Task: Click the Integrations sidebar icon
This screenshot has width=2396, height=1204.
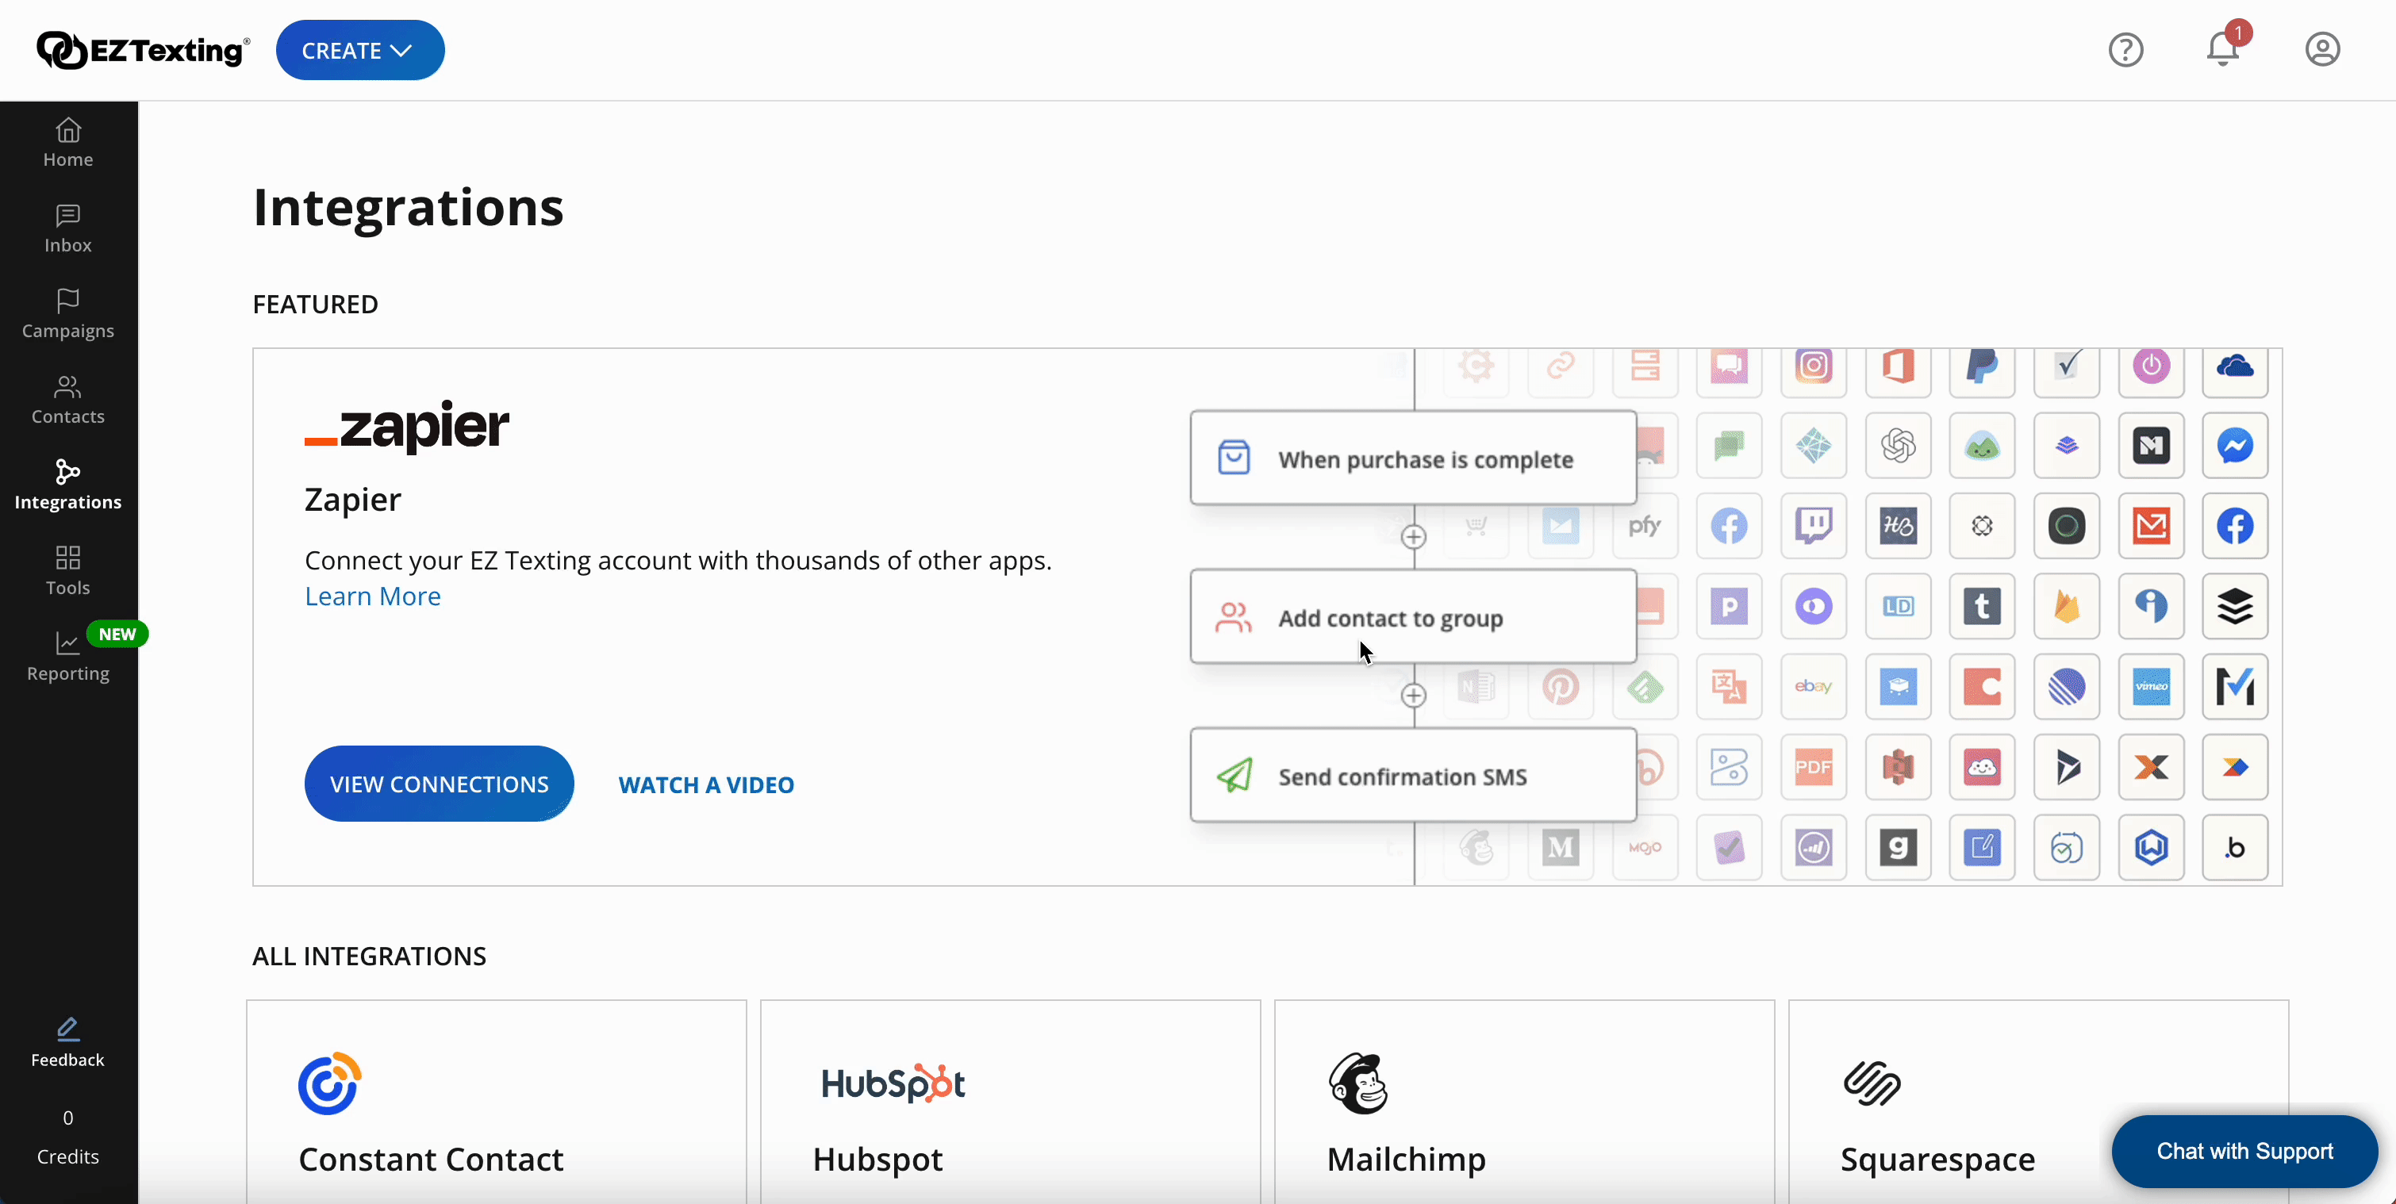Action: click(67, 482)
